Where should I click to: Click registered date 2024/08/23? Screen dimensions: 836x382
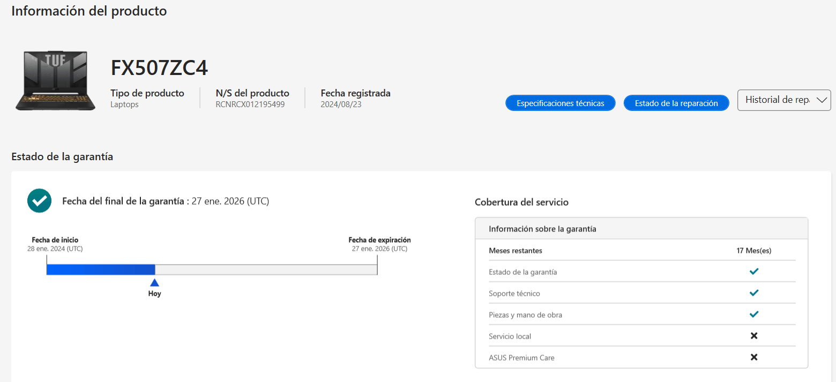341,104
